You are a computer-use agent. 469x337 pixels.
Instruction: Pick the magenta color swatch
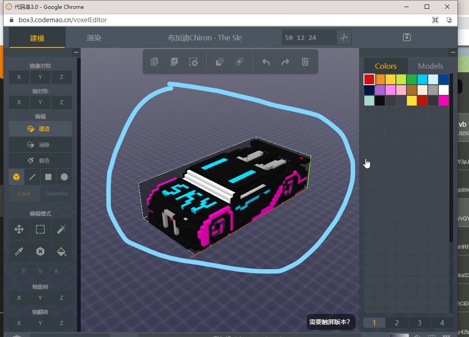[x=444, y=101]
